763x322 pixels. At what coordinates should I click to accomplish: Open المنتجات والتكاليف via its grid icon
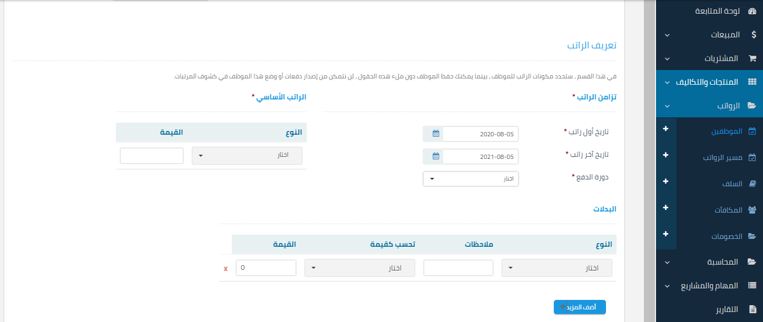[x=753, y=82]
